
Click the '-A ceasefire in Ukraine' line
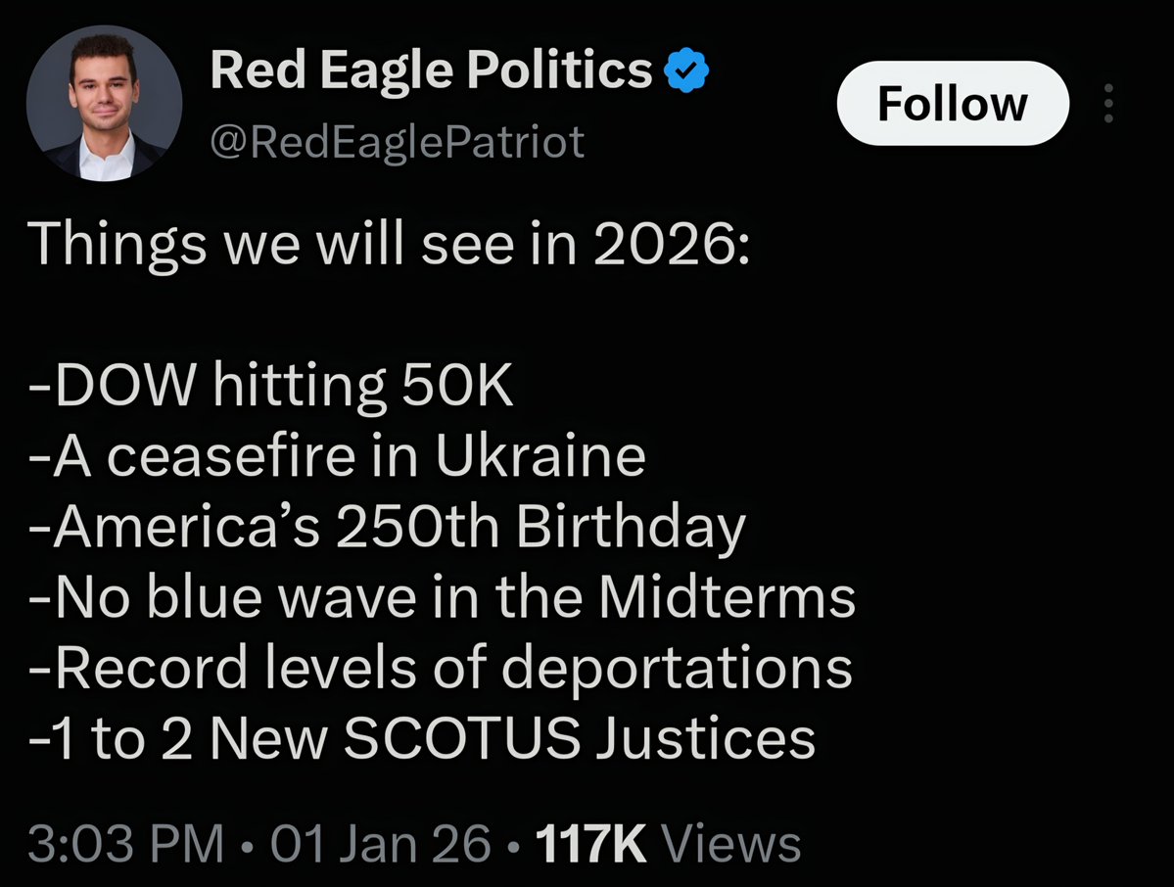[x=337, y=456]
